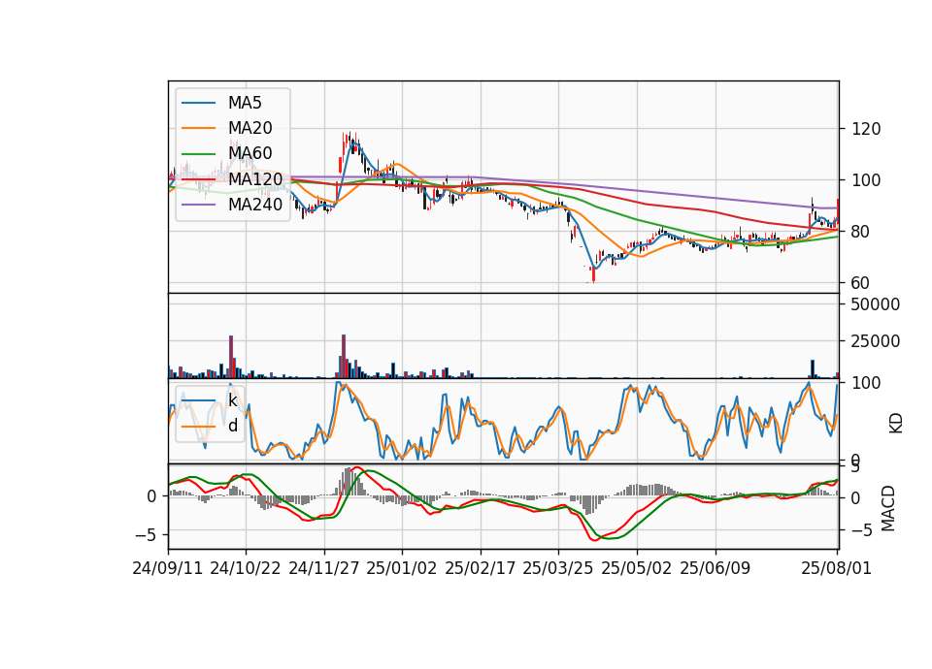This screenshot has width=932, height=669.
Task: Click the 25/01/02 date axis label
Action: (402, 568)
